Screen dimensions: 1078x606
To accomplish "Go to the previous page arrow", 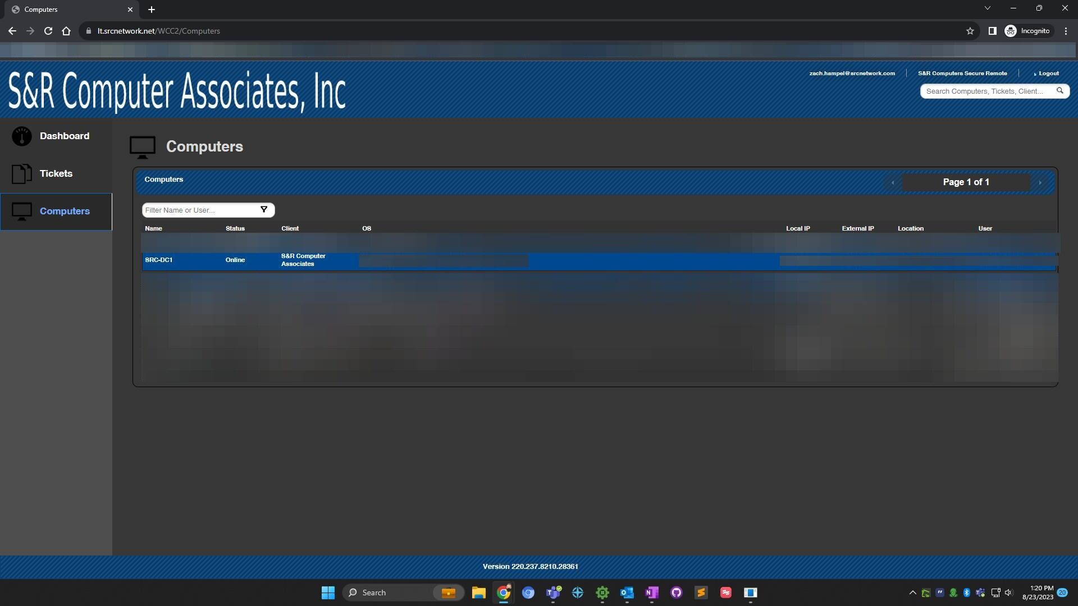I will [893, 182].
